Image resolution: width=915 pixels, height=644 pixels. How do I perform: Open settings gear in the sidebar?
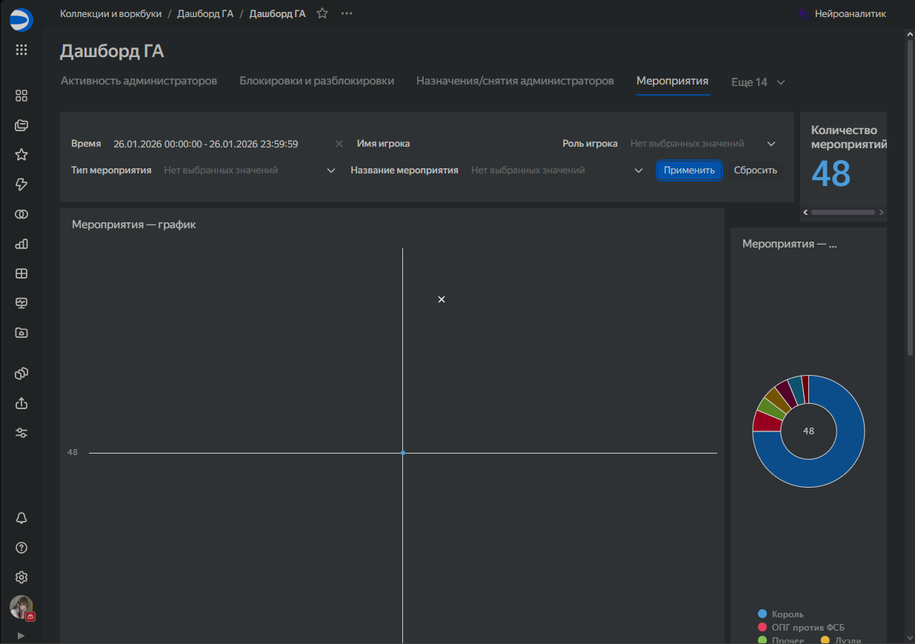21,577
